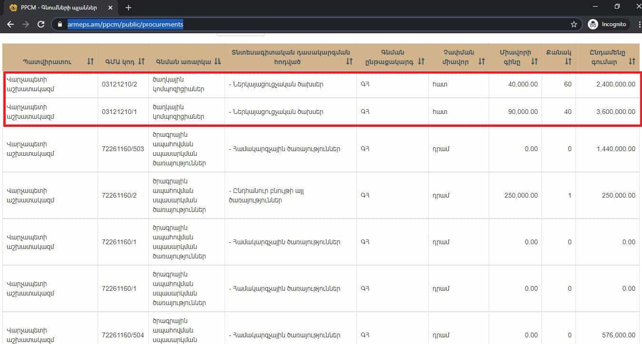Click code 72261160/503 cell
642x344 pixels.
(123, 149)
